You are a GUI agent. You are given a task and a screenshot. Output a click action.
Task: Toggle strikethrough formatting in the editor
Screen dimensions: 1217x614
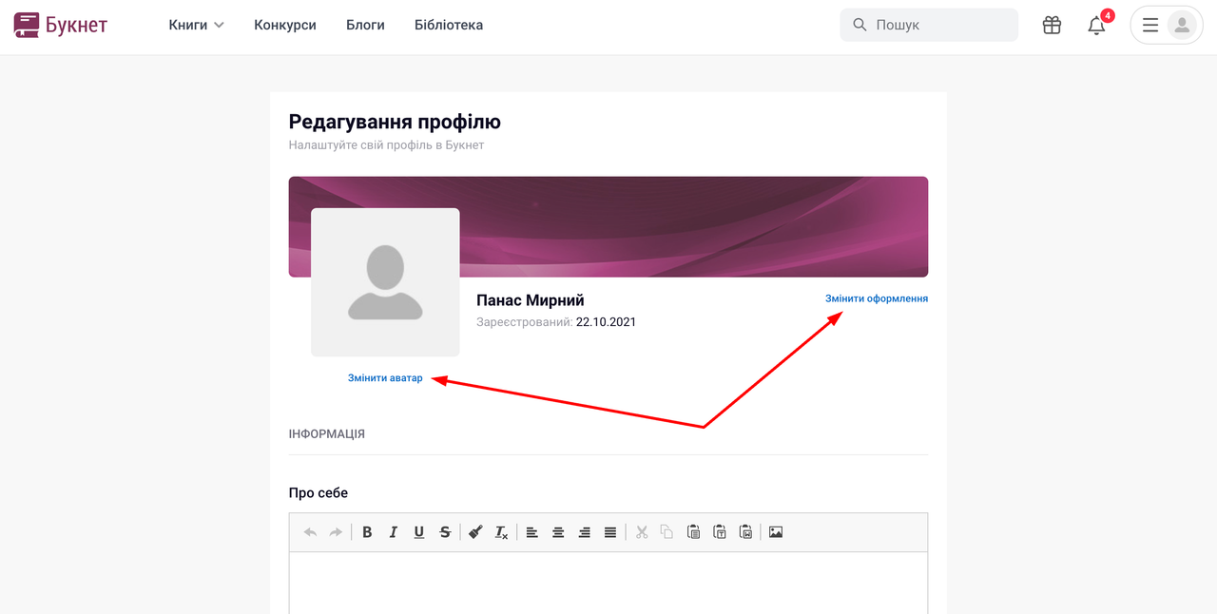click(445, 532)
